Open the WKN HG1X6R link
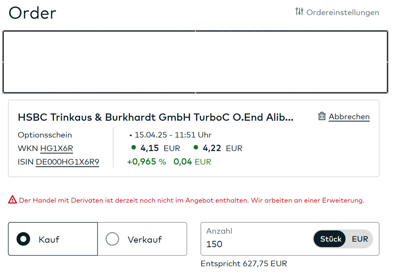418x277 pixels. (x=56, y=148)
